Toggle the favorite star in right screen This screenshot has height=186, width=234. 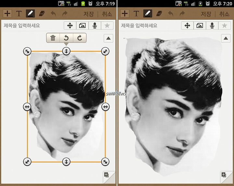coord(225,26)
